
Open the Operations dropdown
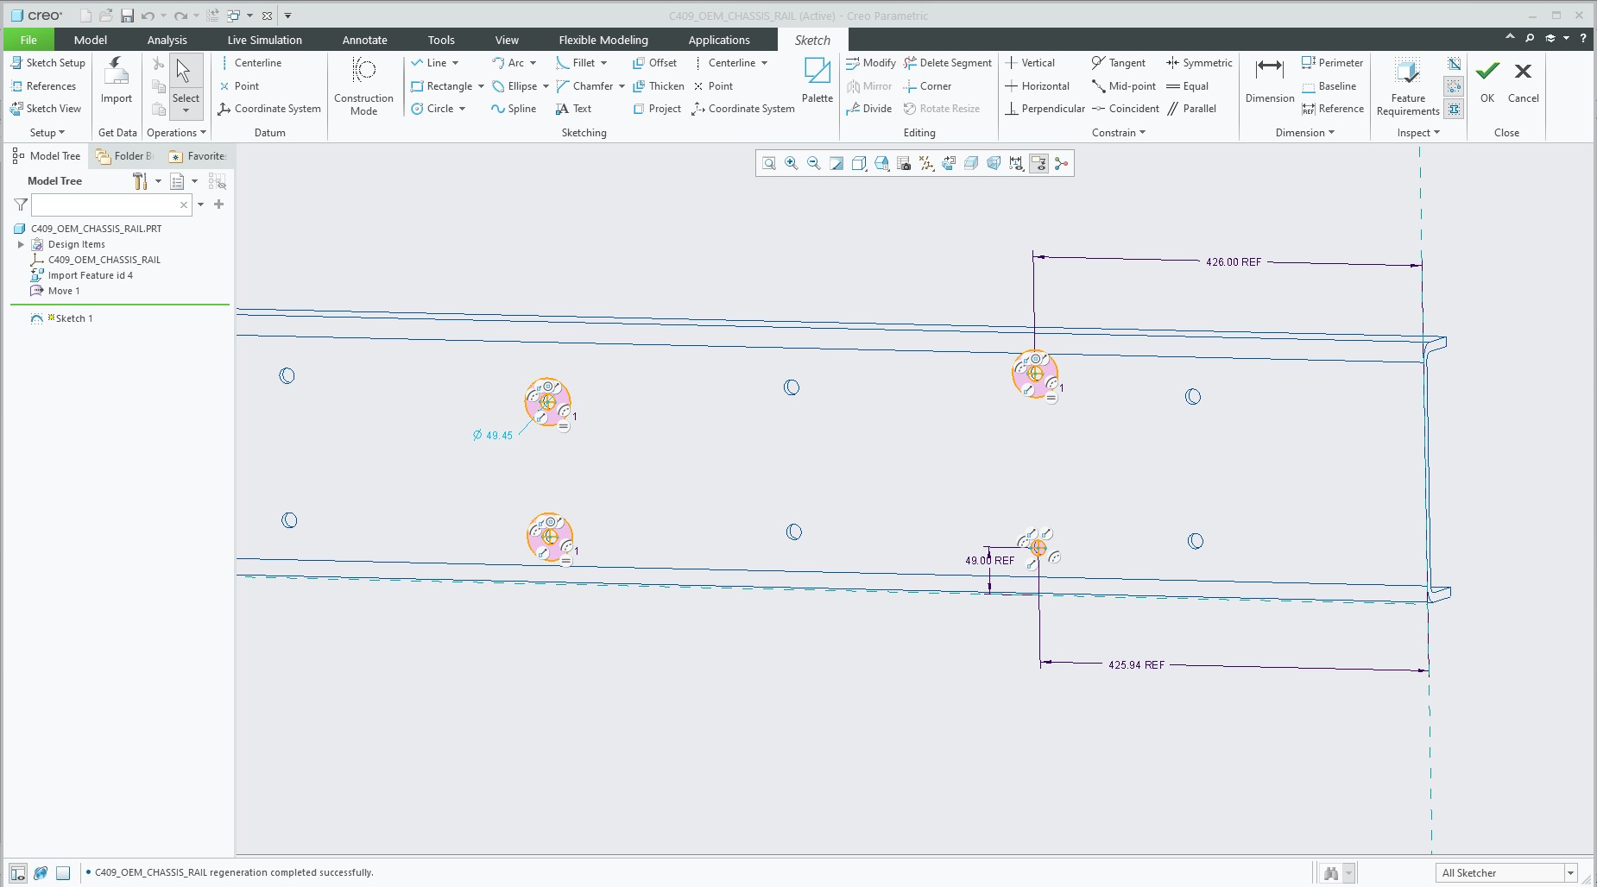[x=175, y=132]
